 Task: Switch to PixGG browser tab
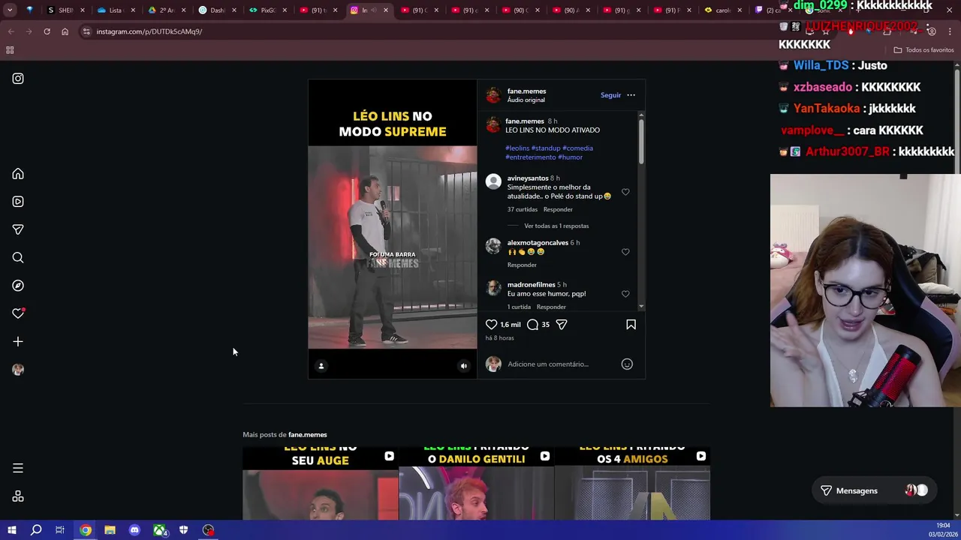tap(267, 10)
